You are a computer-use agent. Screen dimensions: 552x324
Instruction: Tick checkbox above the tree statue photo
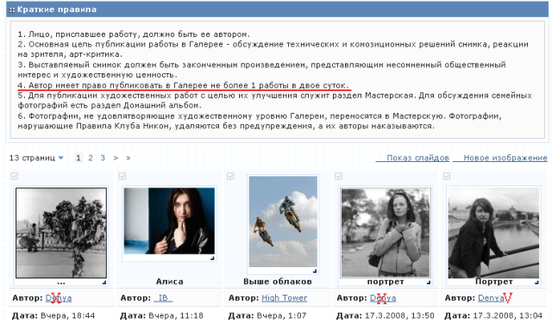click(14, 177)
